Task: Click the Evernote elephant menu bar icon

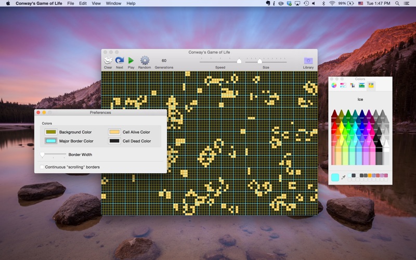Action: point(268,3)
